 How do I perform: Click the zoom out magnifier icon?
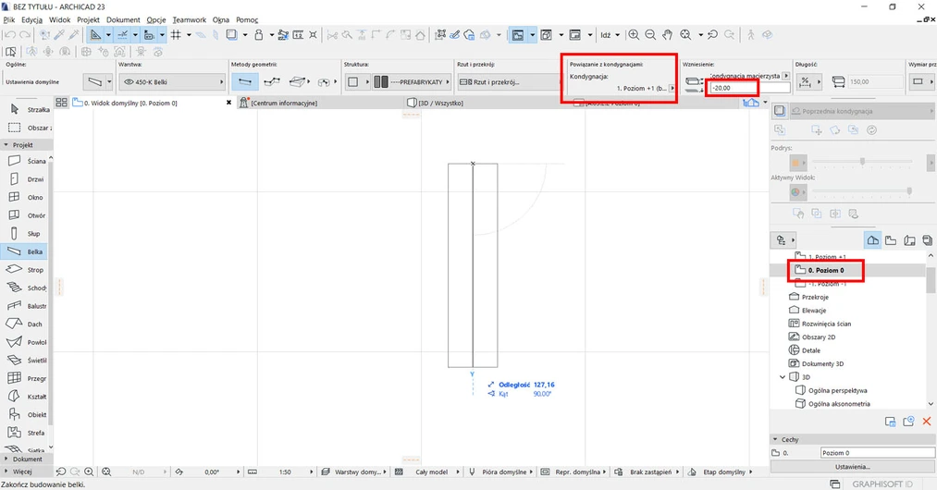(650, 35)
